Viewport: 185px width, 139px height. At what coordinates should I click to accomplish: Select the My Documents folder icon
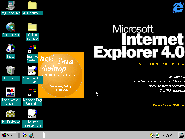32,5
